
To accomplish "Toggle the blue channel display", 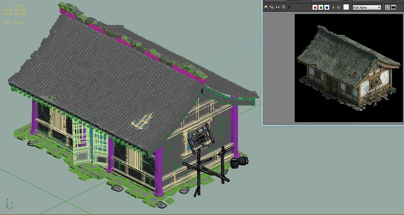I will pyautogui.click(x=326, y=7).
